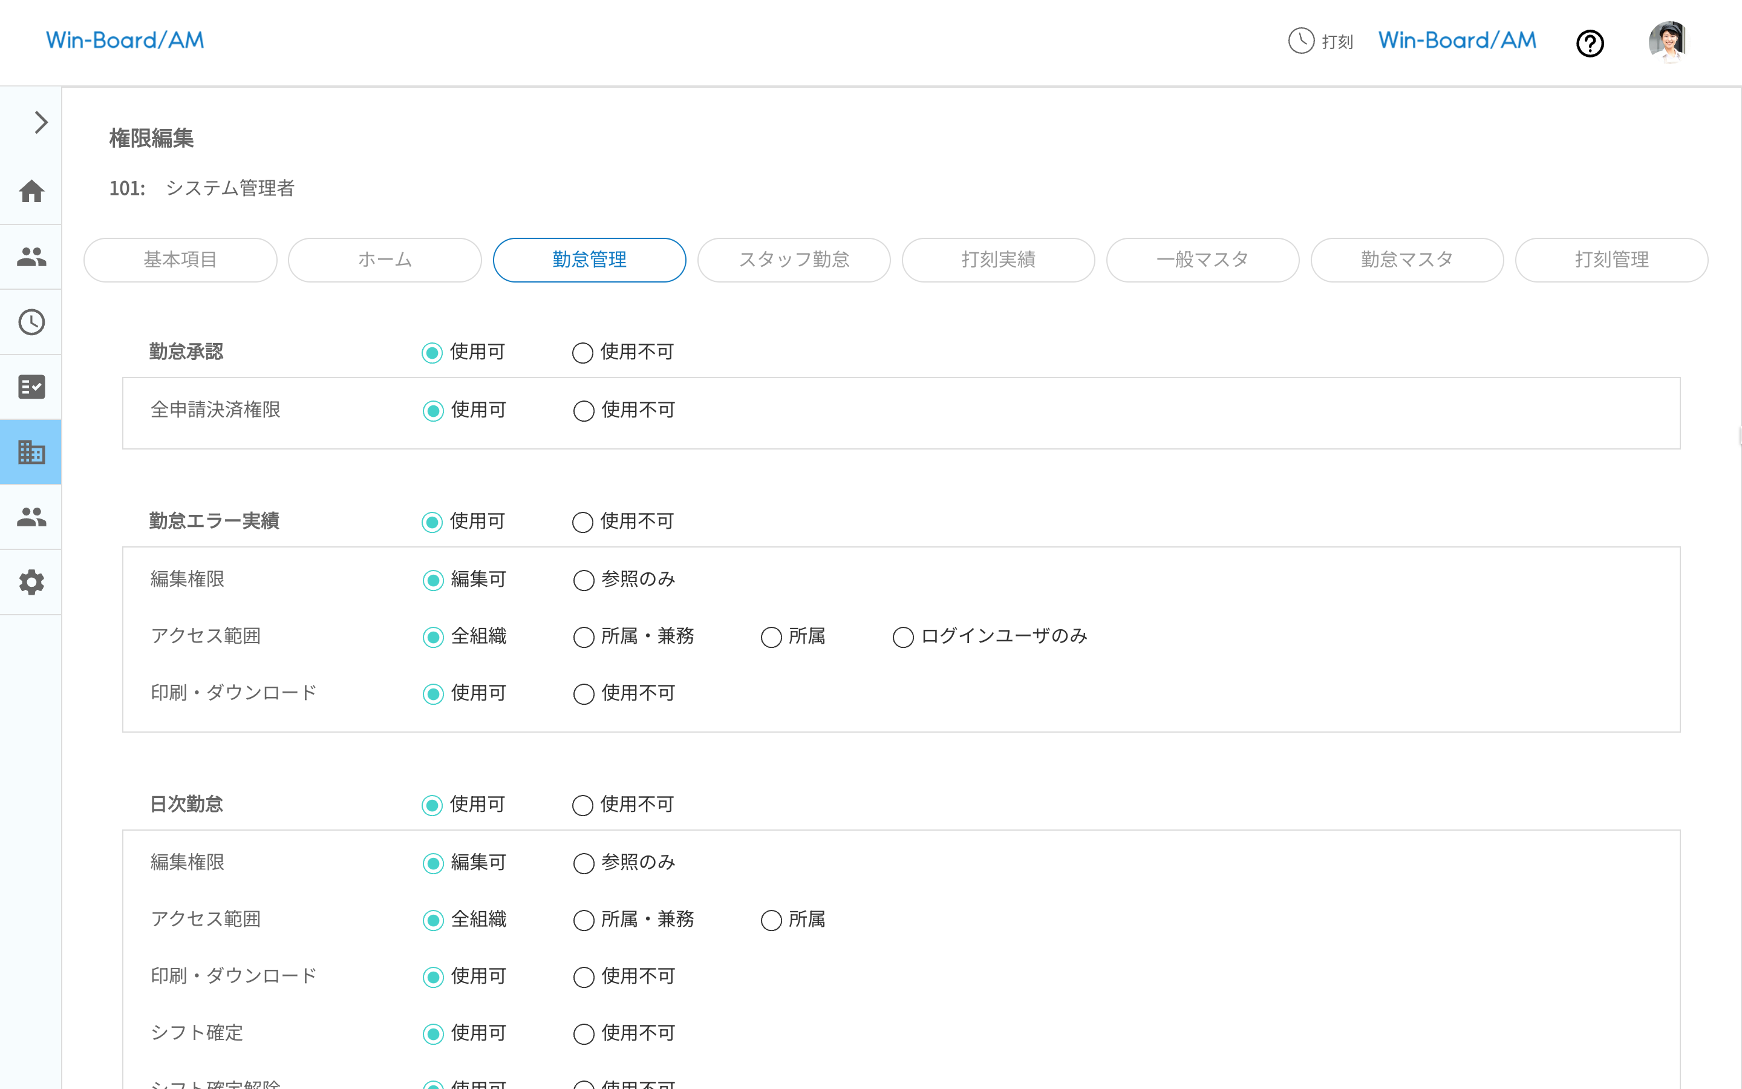
Task: Switch to the スタッフ勤怠 tab
Action: coord(793,260)
